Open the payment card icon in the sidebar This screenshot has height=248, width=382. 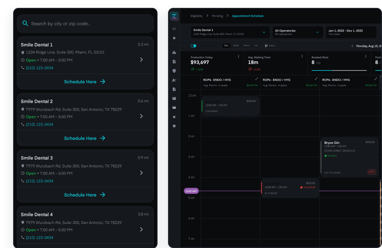[174, 108]
